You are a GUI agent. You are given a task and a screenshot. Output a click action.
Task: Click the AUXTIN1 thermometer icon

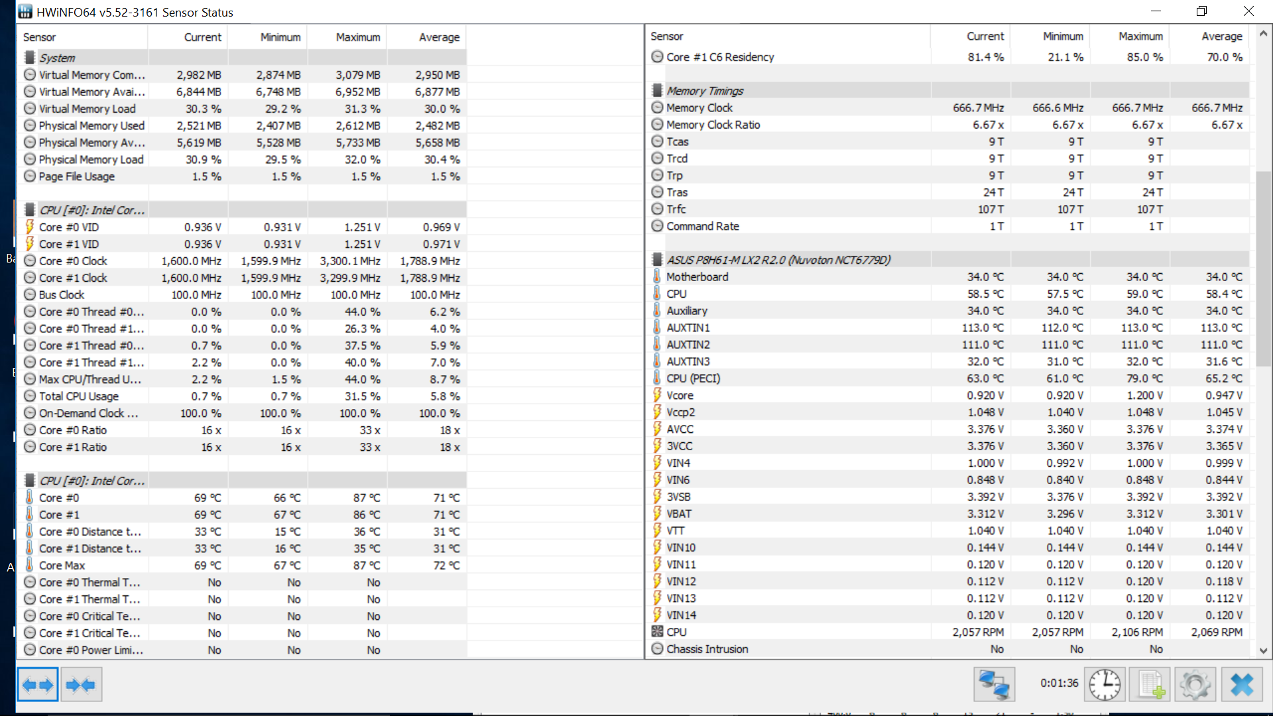(x=656, y=328)
